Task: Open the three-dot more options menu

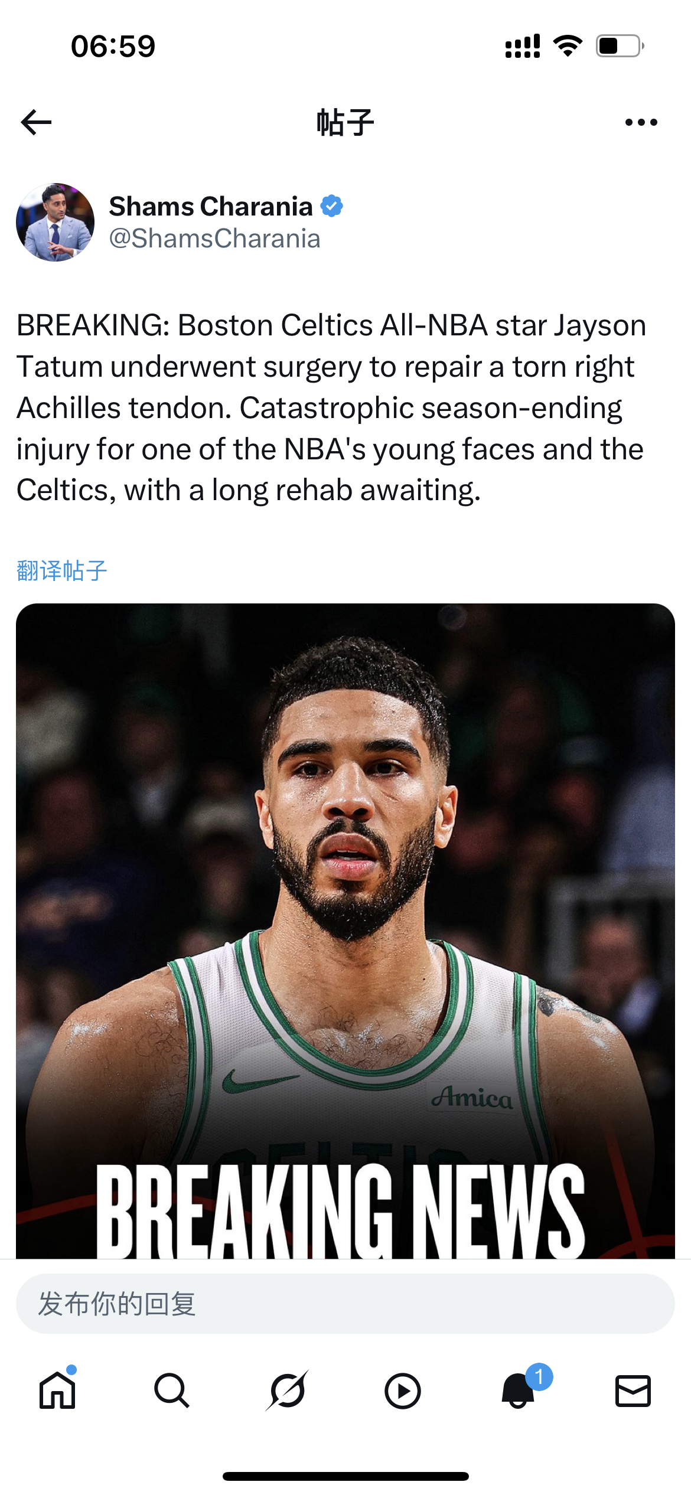Action: coord(641,122)
